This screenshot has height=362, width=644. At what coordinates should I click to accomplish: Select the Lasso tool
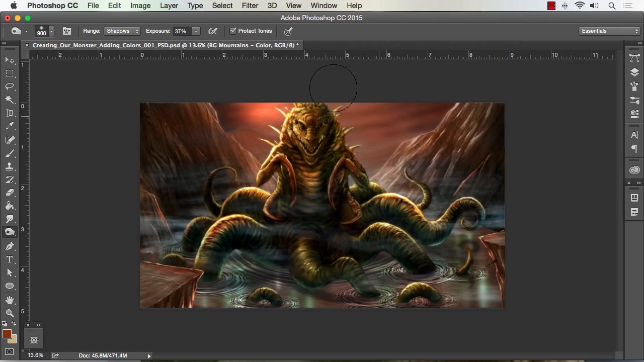(10, 86)
